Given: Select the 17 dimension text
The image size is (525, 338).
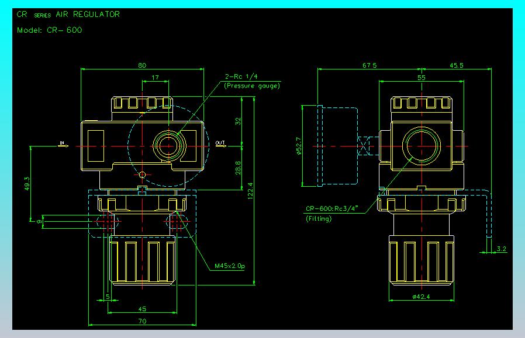Looking at the screenshot, I should click(155, 77).
